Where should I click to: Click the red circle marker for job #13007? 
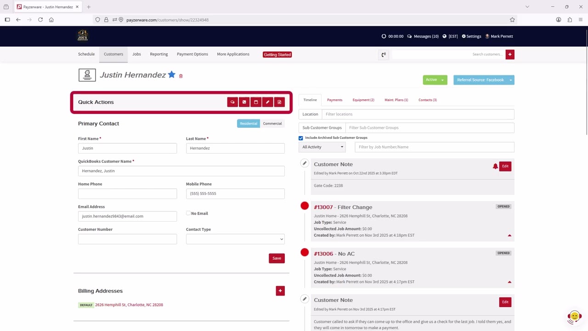(305, 205)
